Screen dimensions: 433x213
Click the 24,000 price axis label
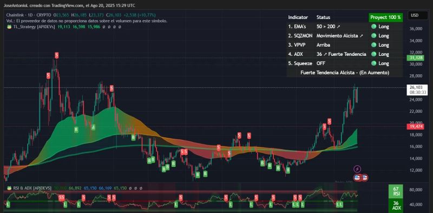coord(416,99)
